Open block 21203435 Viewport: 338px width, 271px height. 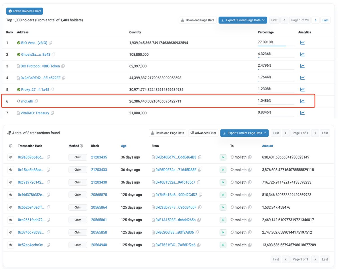[99, 157]
